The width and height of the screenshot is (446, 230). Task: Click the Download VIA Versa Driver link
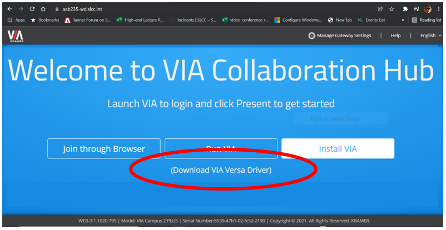221,170
